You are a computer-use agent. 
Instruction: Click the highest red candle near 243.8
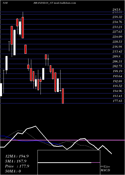coord(23,27)
